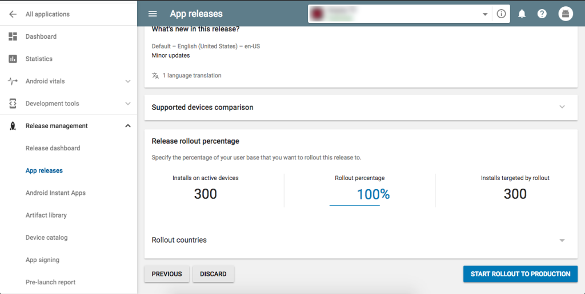
Task: Open the notifications bell
Action: tap(522, 14)
